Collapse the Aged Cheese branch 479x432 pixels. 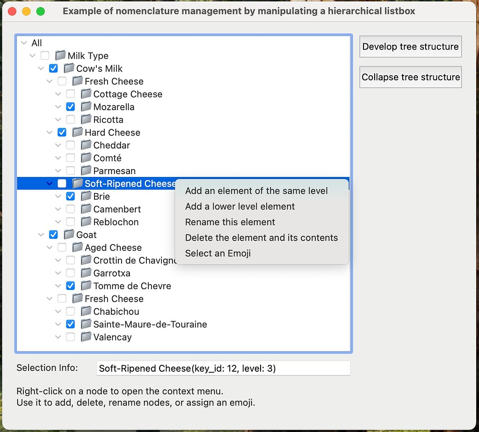tap(50, 248)
